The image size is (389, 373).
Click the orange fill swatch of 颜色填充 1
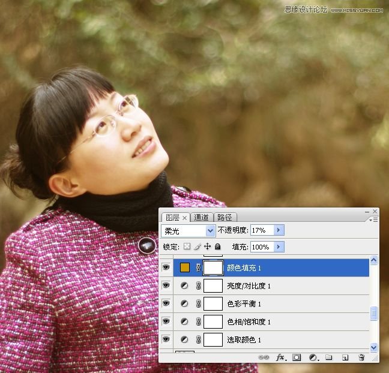[185, 267]
